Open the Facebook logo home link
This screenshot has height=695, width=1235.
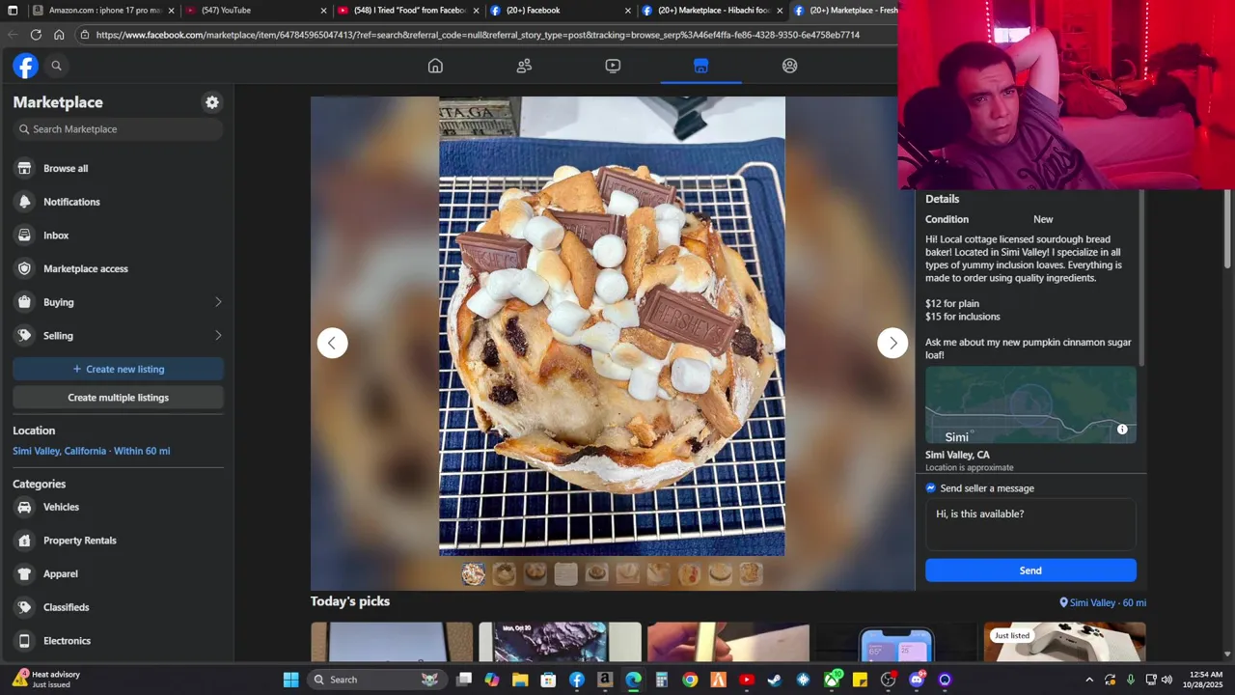coord(25,66)
